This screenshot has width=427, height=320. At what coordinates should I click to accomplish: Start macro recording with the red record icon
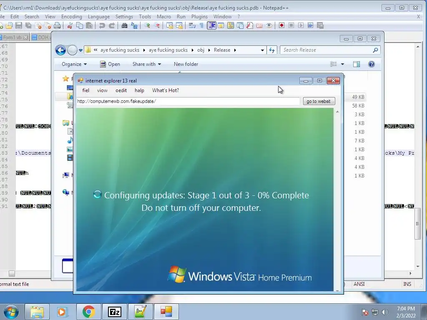point(281,25)
